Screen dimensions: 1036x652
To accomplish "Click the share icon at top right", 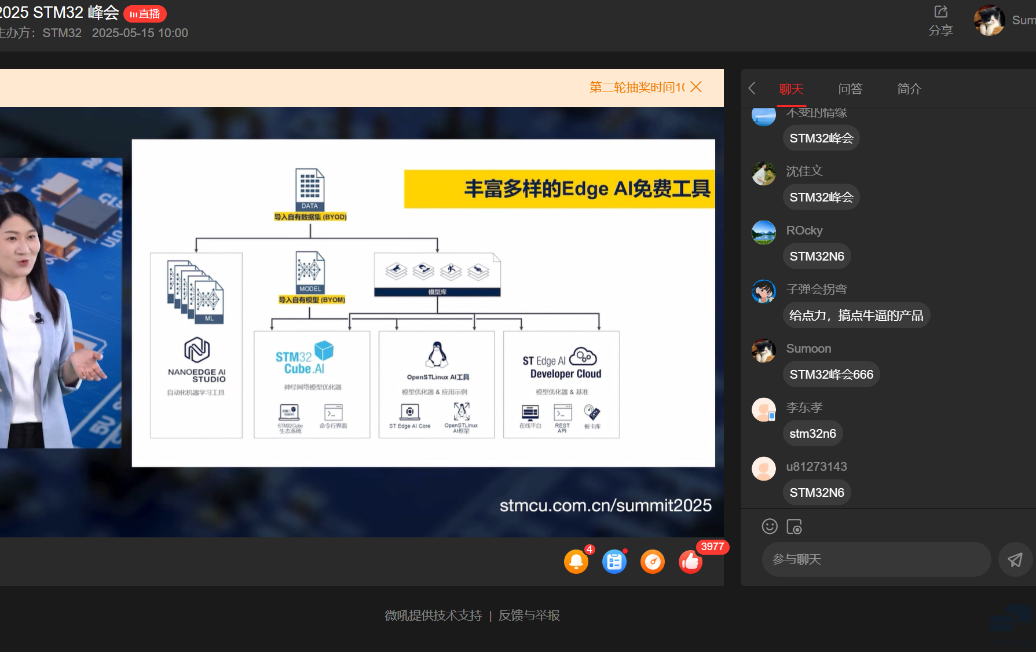I will (940, 12).
